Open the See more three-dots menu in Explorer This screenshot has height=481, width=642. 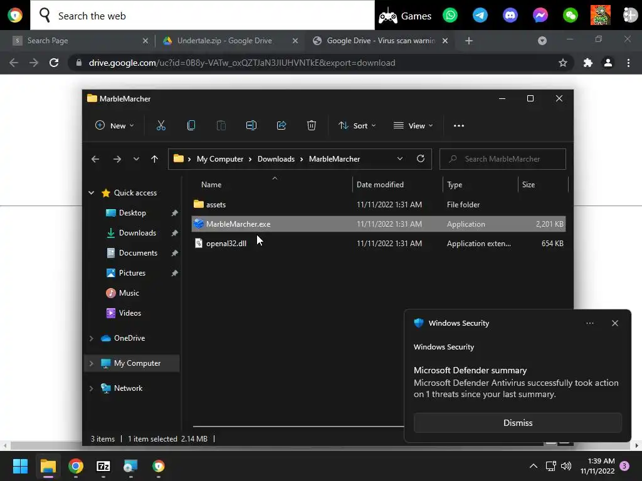(459, 125)
